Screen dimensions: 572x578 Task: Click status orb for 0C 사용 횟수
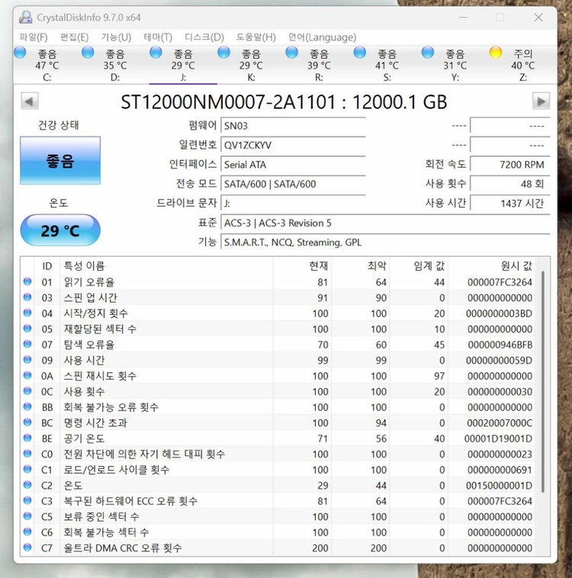click(27, 390)
